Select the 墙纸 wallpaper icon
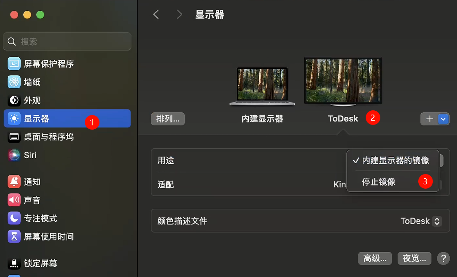 click(14, 82)
